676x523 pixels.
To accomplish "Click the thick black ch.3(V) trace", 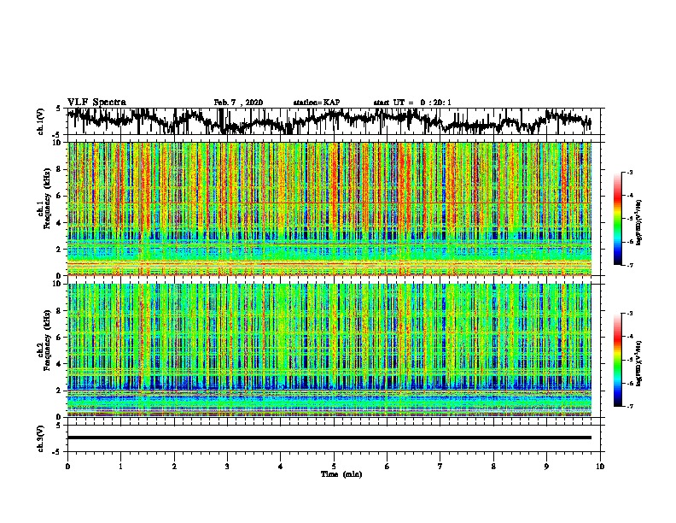I will 329,438.
